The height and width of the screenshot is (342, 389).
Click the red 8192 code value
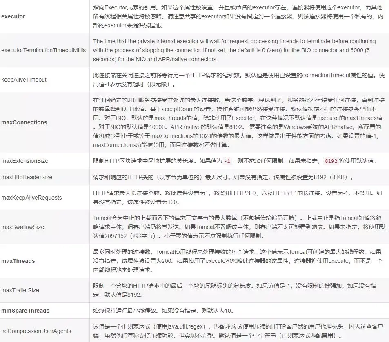click(331, 161)
